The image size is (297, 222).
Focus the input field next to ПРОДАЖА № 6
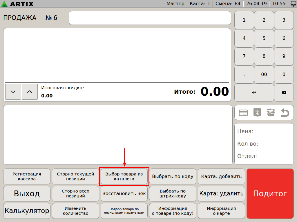tap(150, 18)
